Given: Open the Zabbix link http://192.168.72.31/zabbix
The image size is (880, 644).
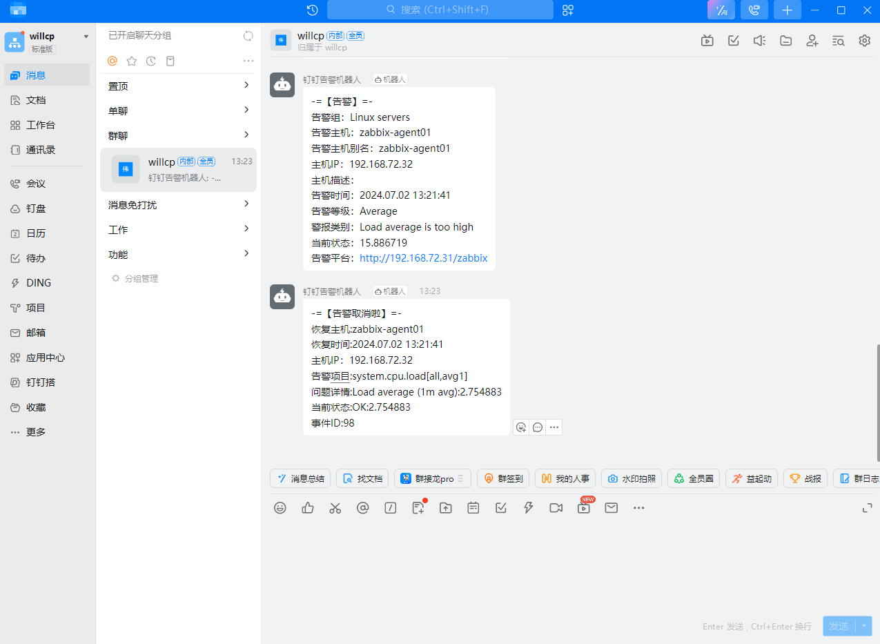Looking at the screenshot, I should click(424, 258).
